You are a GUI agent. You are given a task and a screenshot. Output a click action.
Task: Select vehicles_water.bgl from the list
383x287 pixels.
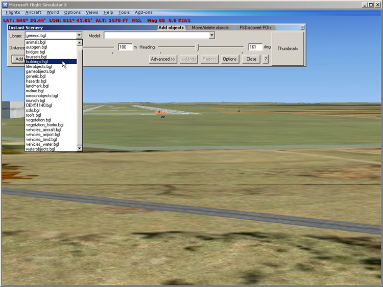51,144
